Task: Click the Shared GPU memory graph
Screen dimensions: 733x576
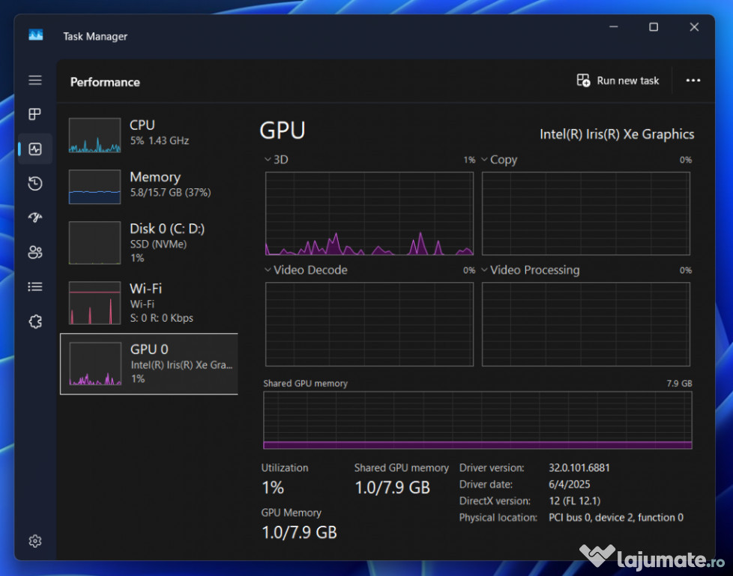Action: click(477, 420)
